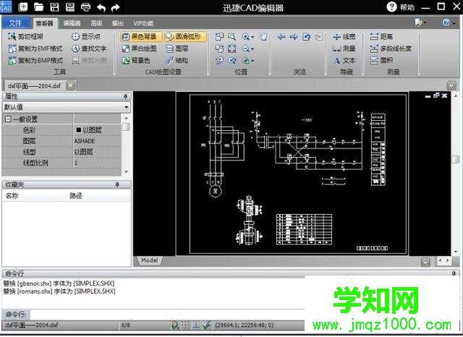Pin the 属性 properties panel
Image resolution: width=463 pixels, height=337 pixels.
[125, 96]
